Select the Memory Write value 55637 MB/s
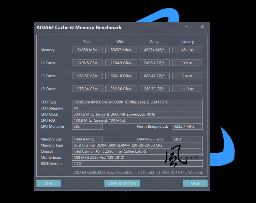Viewport: 256px width, 203px height. pos(121,50)
